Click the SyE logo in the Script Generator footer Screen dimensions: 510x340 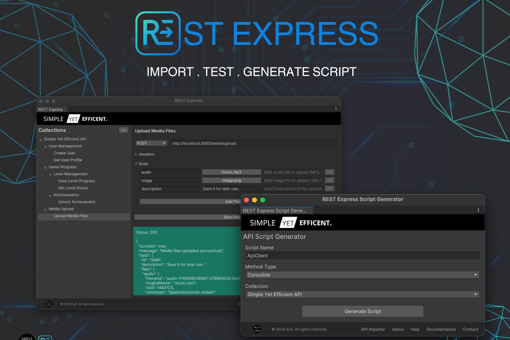pos(257,329)
